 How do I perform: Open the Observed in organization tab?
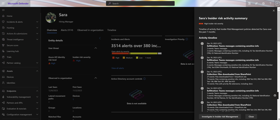click(90, 30)
